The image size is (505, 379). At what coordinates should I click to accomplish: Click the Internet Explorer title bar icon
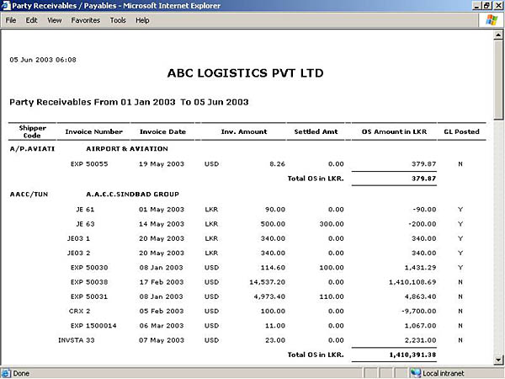6,6
